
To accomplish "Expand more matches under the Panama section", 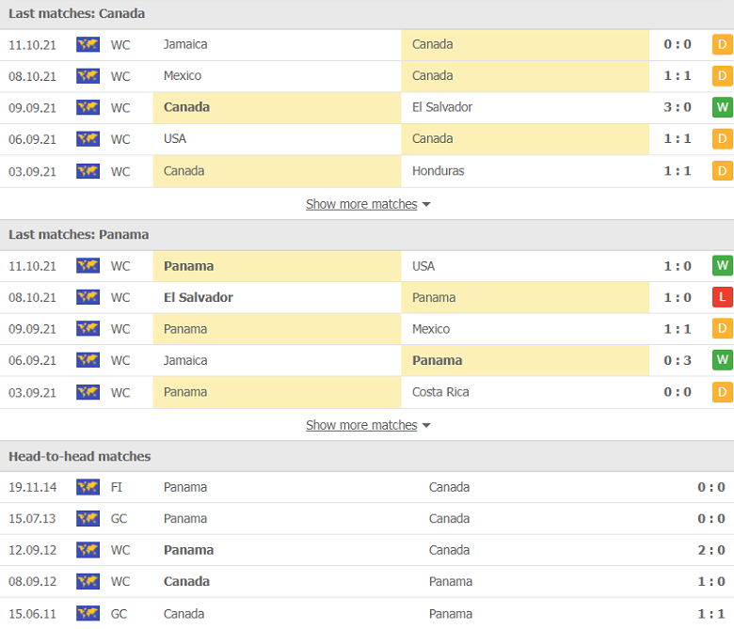I will click(x=361, y=425).
